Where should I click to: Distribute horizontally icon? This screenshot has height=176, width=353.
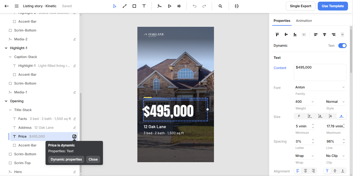coord(304,35)
